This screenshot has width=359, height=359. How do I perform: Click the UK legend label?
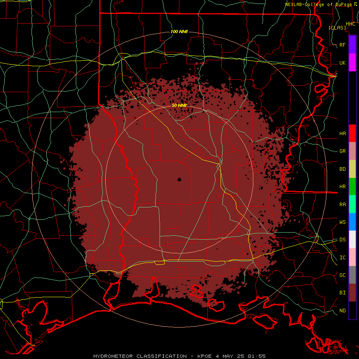pos(342,63)
